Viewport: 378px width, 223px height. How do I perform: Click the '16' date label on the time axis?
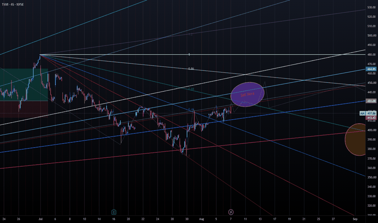tap(114, 219)
